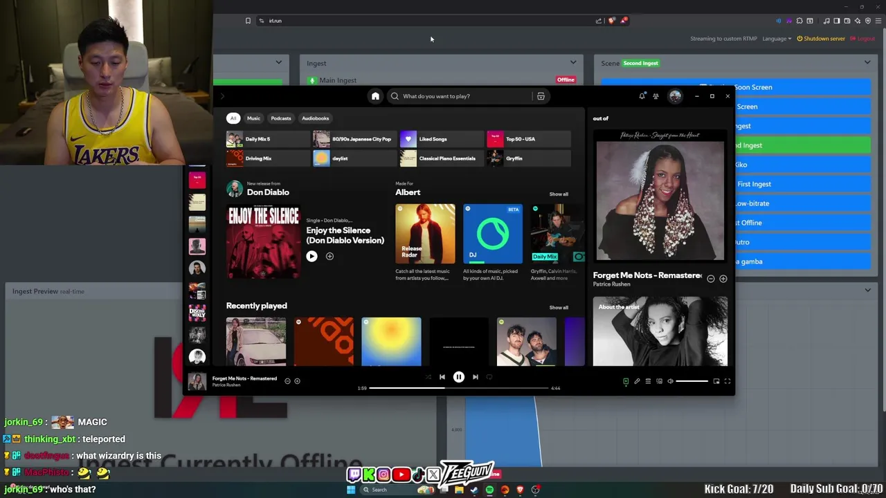
Task: Toggle Now Playing view panel
Action: (x=626, y=381)
